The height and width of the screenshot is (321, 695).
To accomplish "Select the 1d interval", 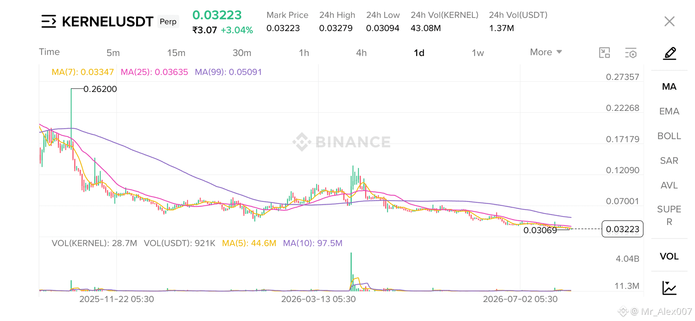I will click(x=419, y=53).
